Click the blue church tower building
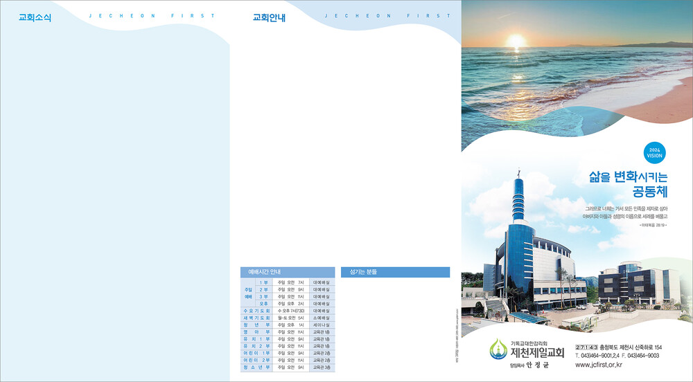This screenshot has width=693, height=382. pyautogui.click(x=520, y=242)
